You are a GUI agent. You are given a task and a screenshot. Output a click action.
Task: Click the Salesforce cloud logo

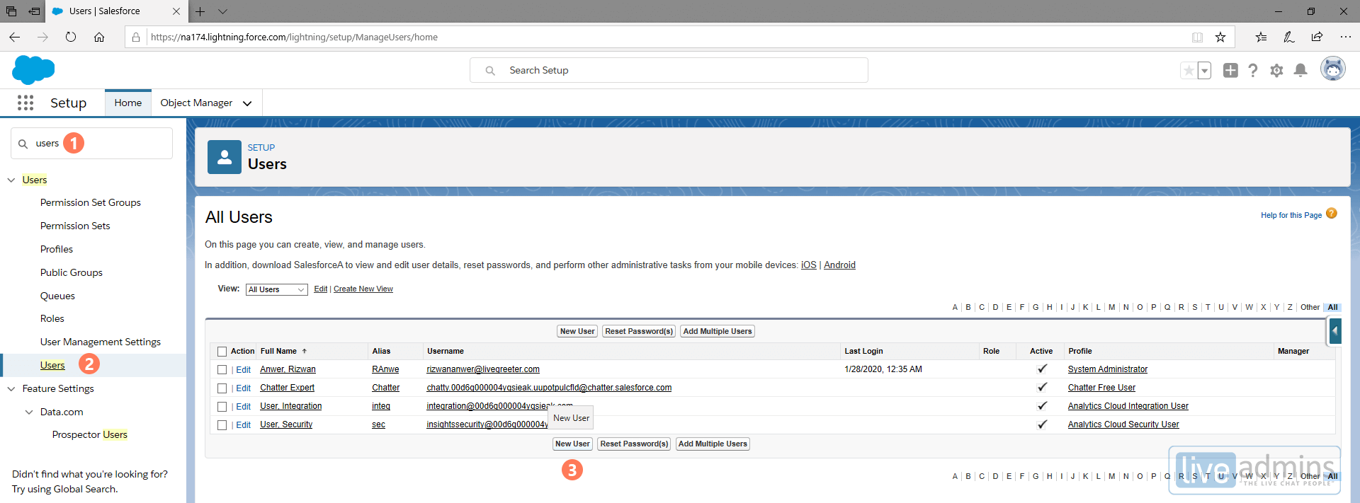click(x=33, y=70)
